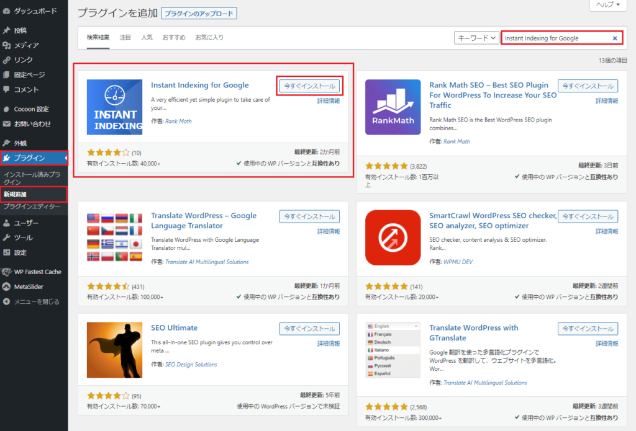This screenshot has width=636, height=431.
Task: Open 詳細情報 for Google Language Translator
Action: point(329,231)
